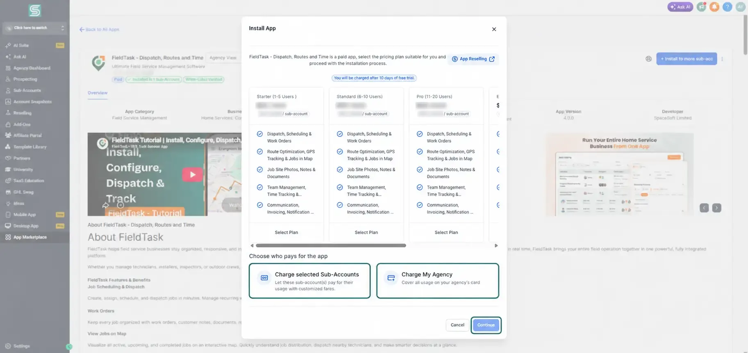Click the app logo in sidebar
The height and width of the screenshot is (353, 748).
tap(35, 10)
